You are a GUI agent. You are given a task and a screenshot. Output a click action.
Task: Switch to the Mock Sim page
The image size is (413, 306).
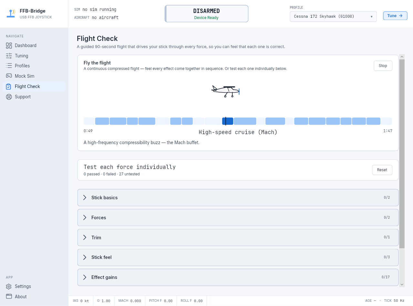[34, 76]
